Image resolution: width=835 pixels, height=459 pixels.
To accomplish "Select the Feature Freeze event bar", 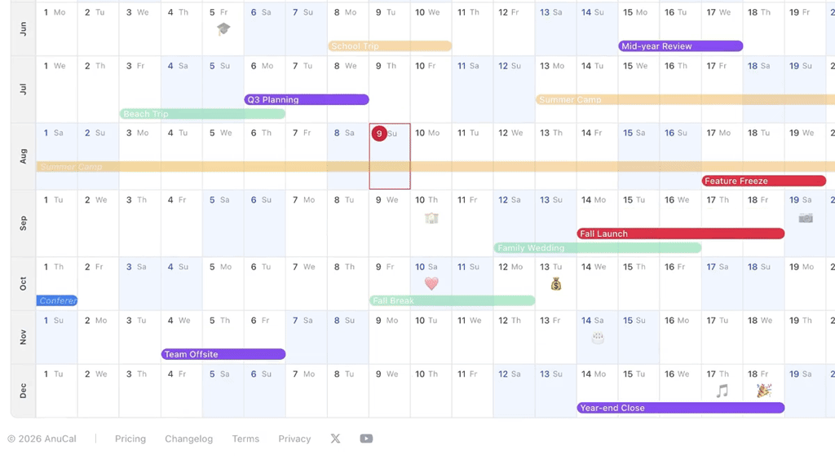I will (763, 181).
